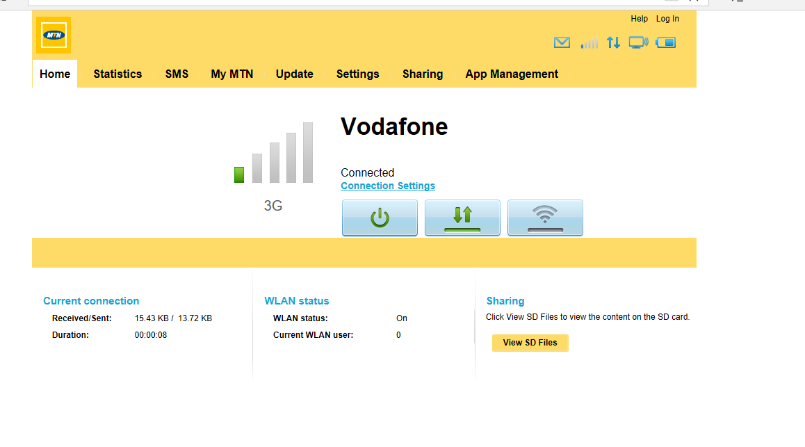Click the Sharing section heading
Image resolution: width=805 pixels, height=447 pixels.
pos(505,301)
